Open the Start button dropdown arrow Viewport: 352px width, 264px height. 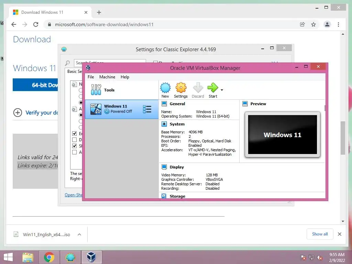[x=222, y=90]
